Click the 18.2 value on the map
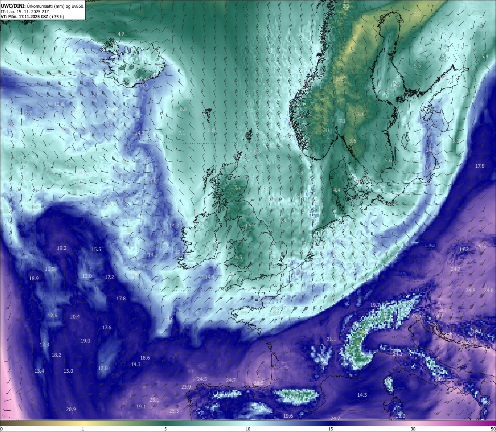Screen dimensions: 496x432 56,355
